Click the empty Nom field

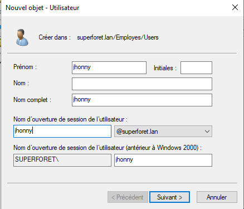coord(142,84)
